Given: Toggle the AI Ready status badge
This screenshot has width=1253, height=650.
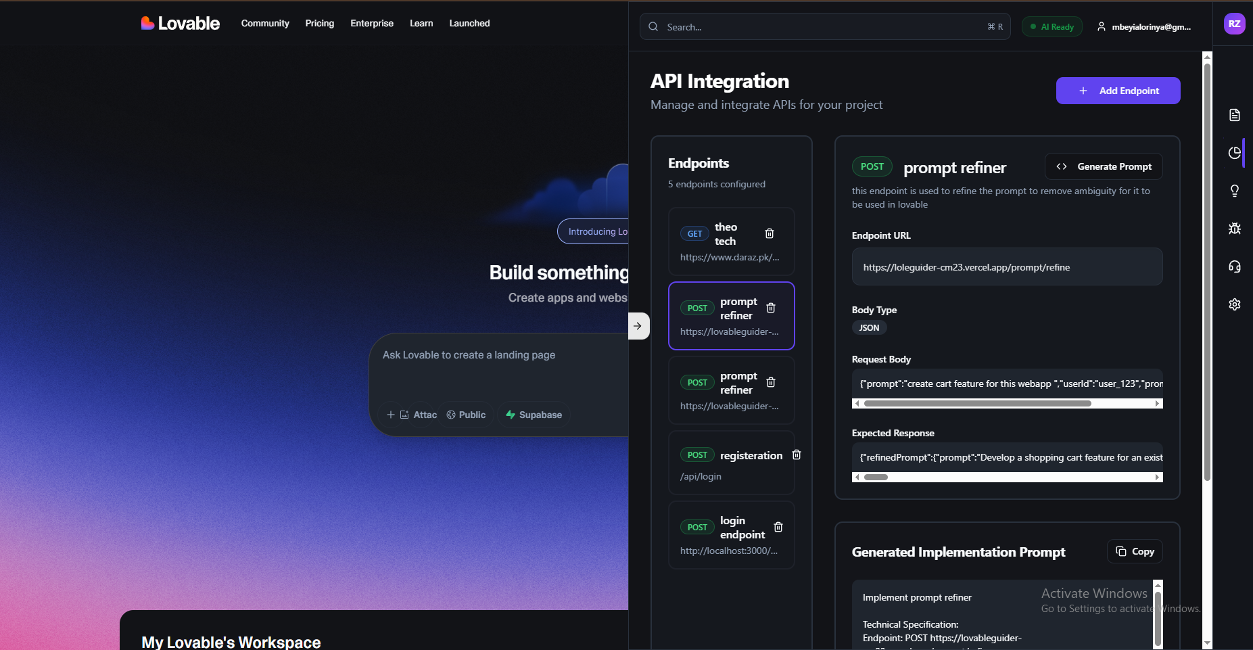Looking at the screenshot, I should (x=1051, y=26).
